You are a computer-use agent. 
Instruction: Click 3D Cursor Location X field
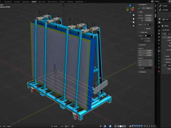pyautogui.click(x=145, y=50)
